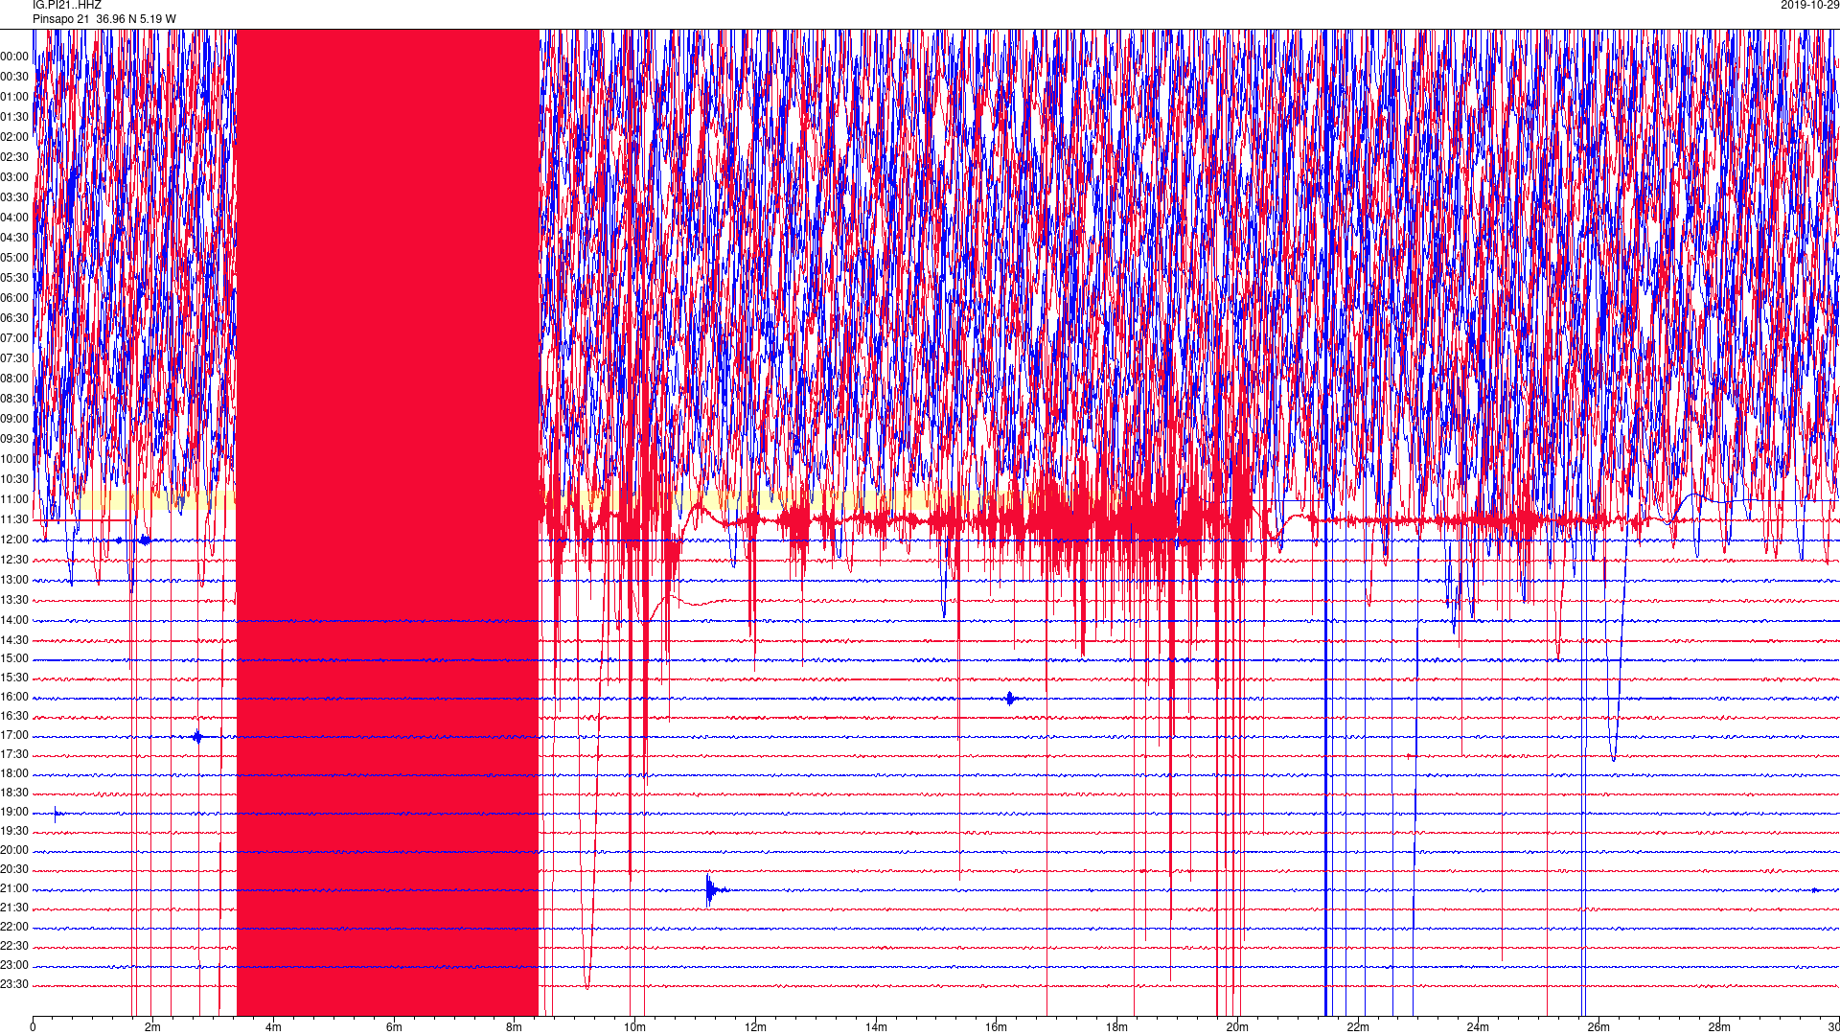Select the 14:00 time row label
The image size is (1840, 1035).
point(14,620)
